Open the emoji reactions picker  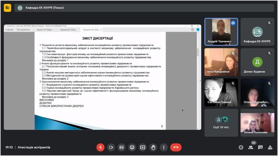point(132,147)
